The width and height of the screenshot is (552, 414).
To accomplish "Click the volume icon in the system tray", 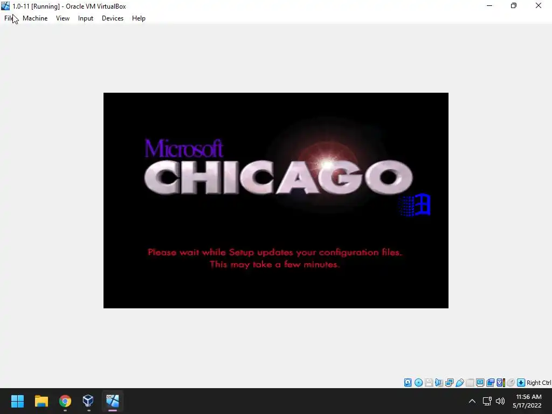I will point(500,401).
